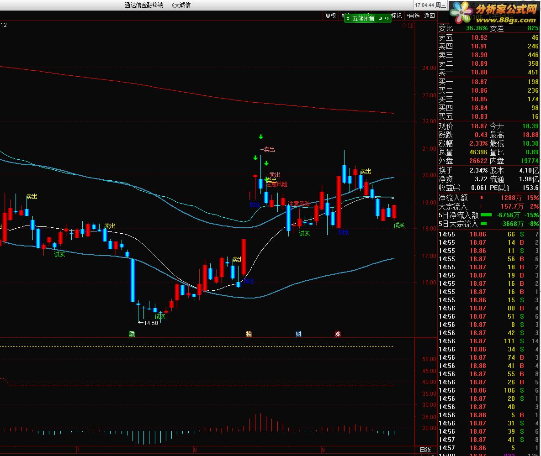Click the 买二 price 18.86

[479, 90]
